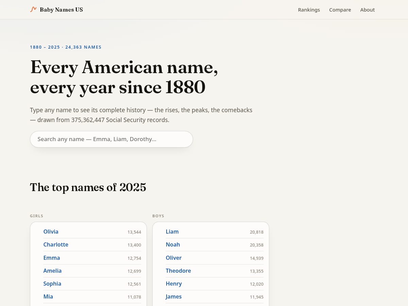Image resolution: width=408 pixels, height=306 pixels.
Task: Open the About page
Action: click(x=368, y=10)
